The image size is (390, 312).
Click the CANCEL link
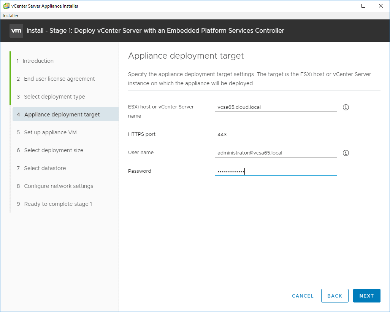(x=303, y=296)
